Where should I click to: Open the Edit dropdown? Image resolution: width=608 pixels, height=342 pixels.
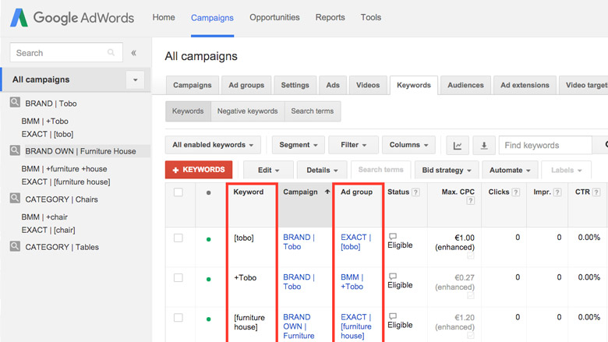268,170
